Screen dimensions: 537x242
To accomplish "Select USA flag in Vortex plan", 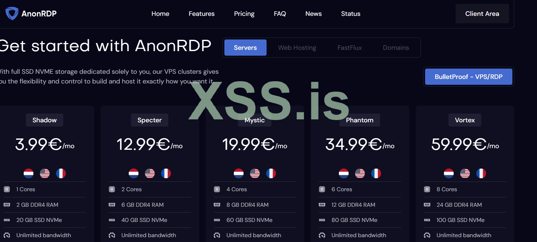I will pos(465,173).
